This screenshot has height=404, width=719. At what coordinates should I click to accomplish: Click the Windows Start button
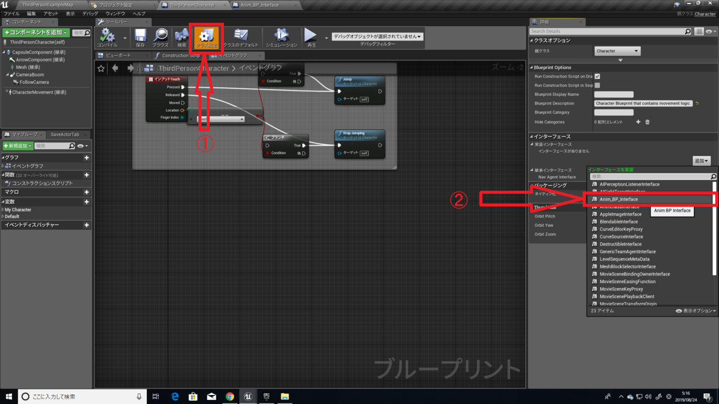pyautogui.click(x=9, y=396)
